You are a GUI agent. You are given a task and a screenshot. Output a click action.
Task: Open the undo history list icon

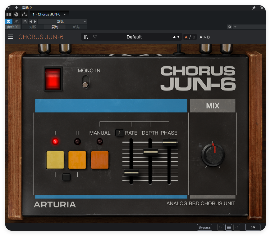[229, 227]
